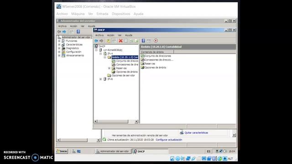Click the Export list icon in DHCP toolbar
Screen dimensions: 292x164
point(136,41)
